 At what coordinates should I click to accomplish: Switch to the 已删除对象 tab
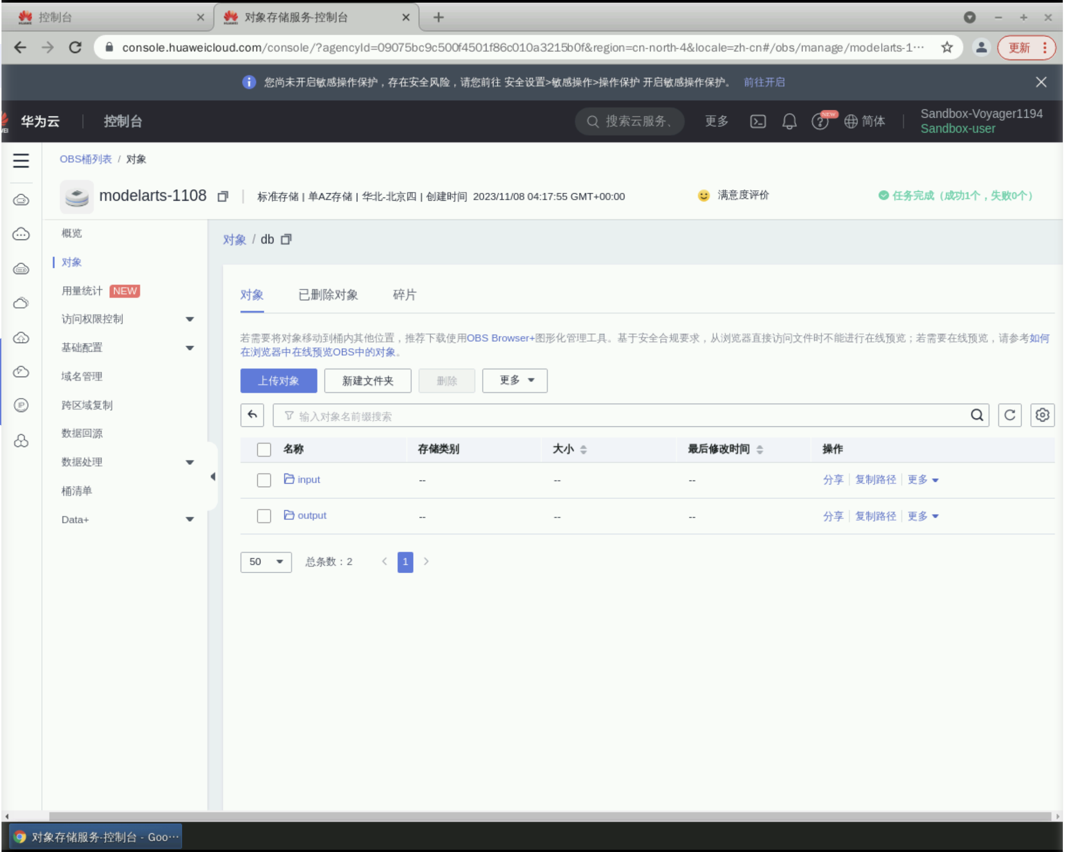(x=328, y=295)
